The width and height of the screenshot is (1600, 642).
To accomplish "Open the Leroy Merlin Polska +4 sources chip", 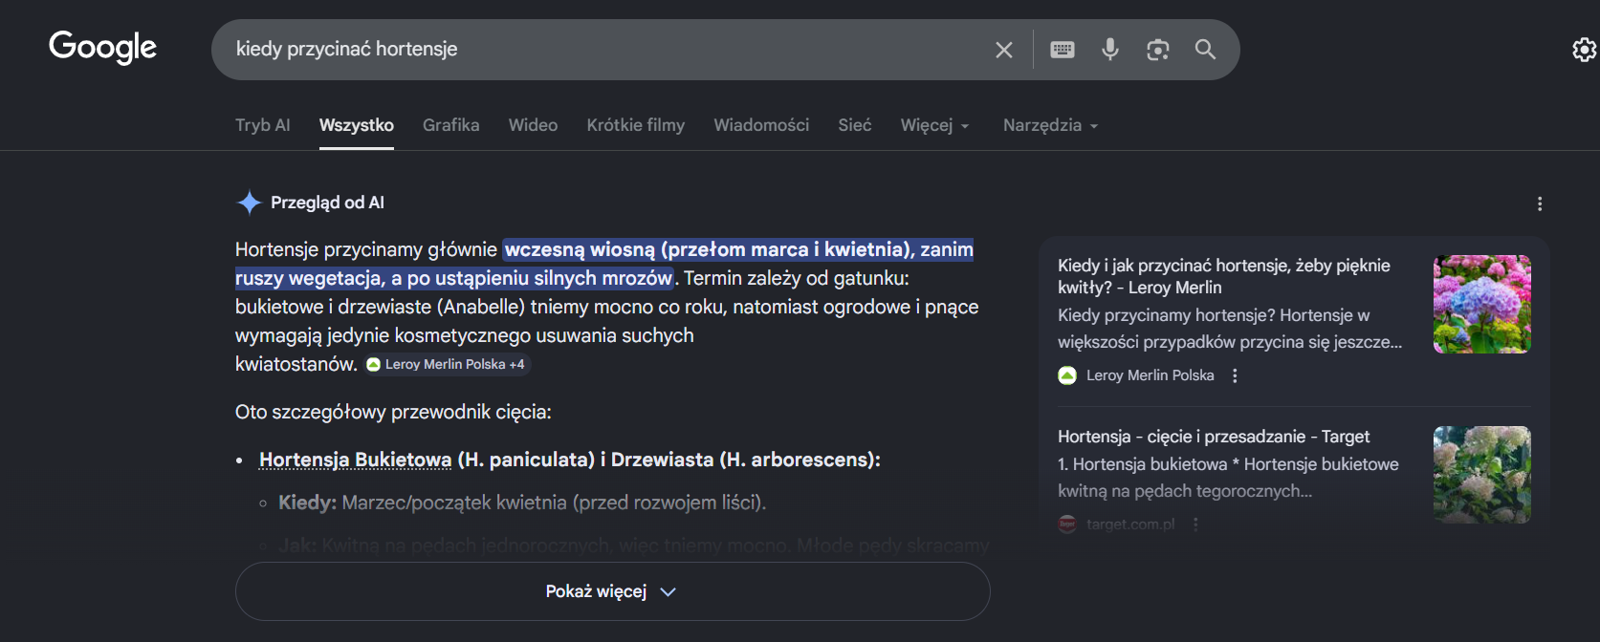I will 447,364.
